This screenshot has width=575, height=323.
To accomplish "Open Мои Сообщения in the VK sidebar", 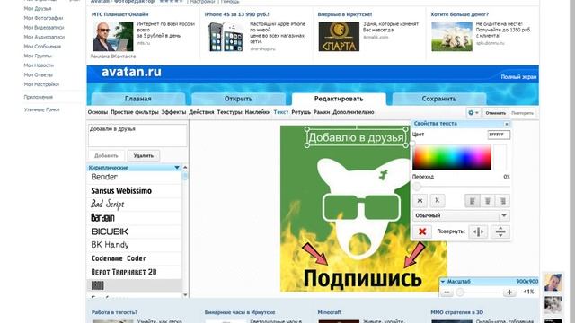I will click(42, 47).
